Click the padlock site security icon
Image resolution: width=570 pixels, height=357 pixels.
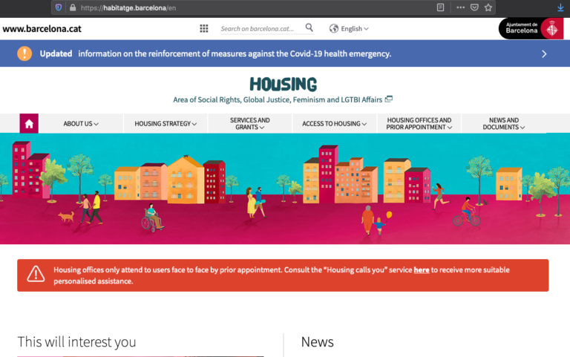pyautogui.click(x=73, y=7)
